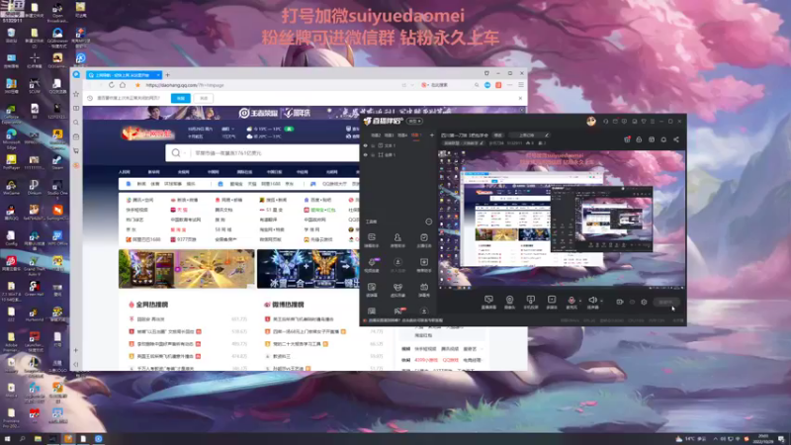Toggle eye visibility of the second source layer
Screen dimensions: 791x445
pyautogui.click(x=366, y=155)
